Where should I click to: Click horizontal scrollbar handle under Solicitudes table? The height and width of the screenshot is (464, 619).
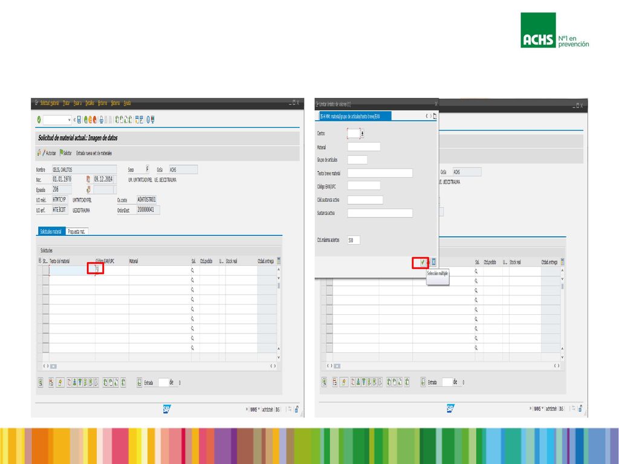(53, 366)
